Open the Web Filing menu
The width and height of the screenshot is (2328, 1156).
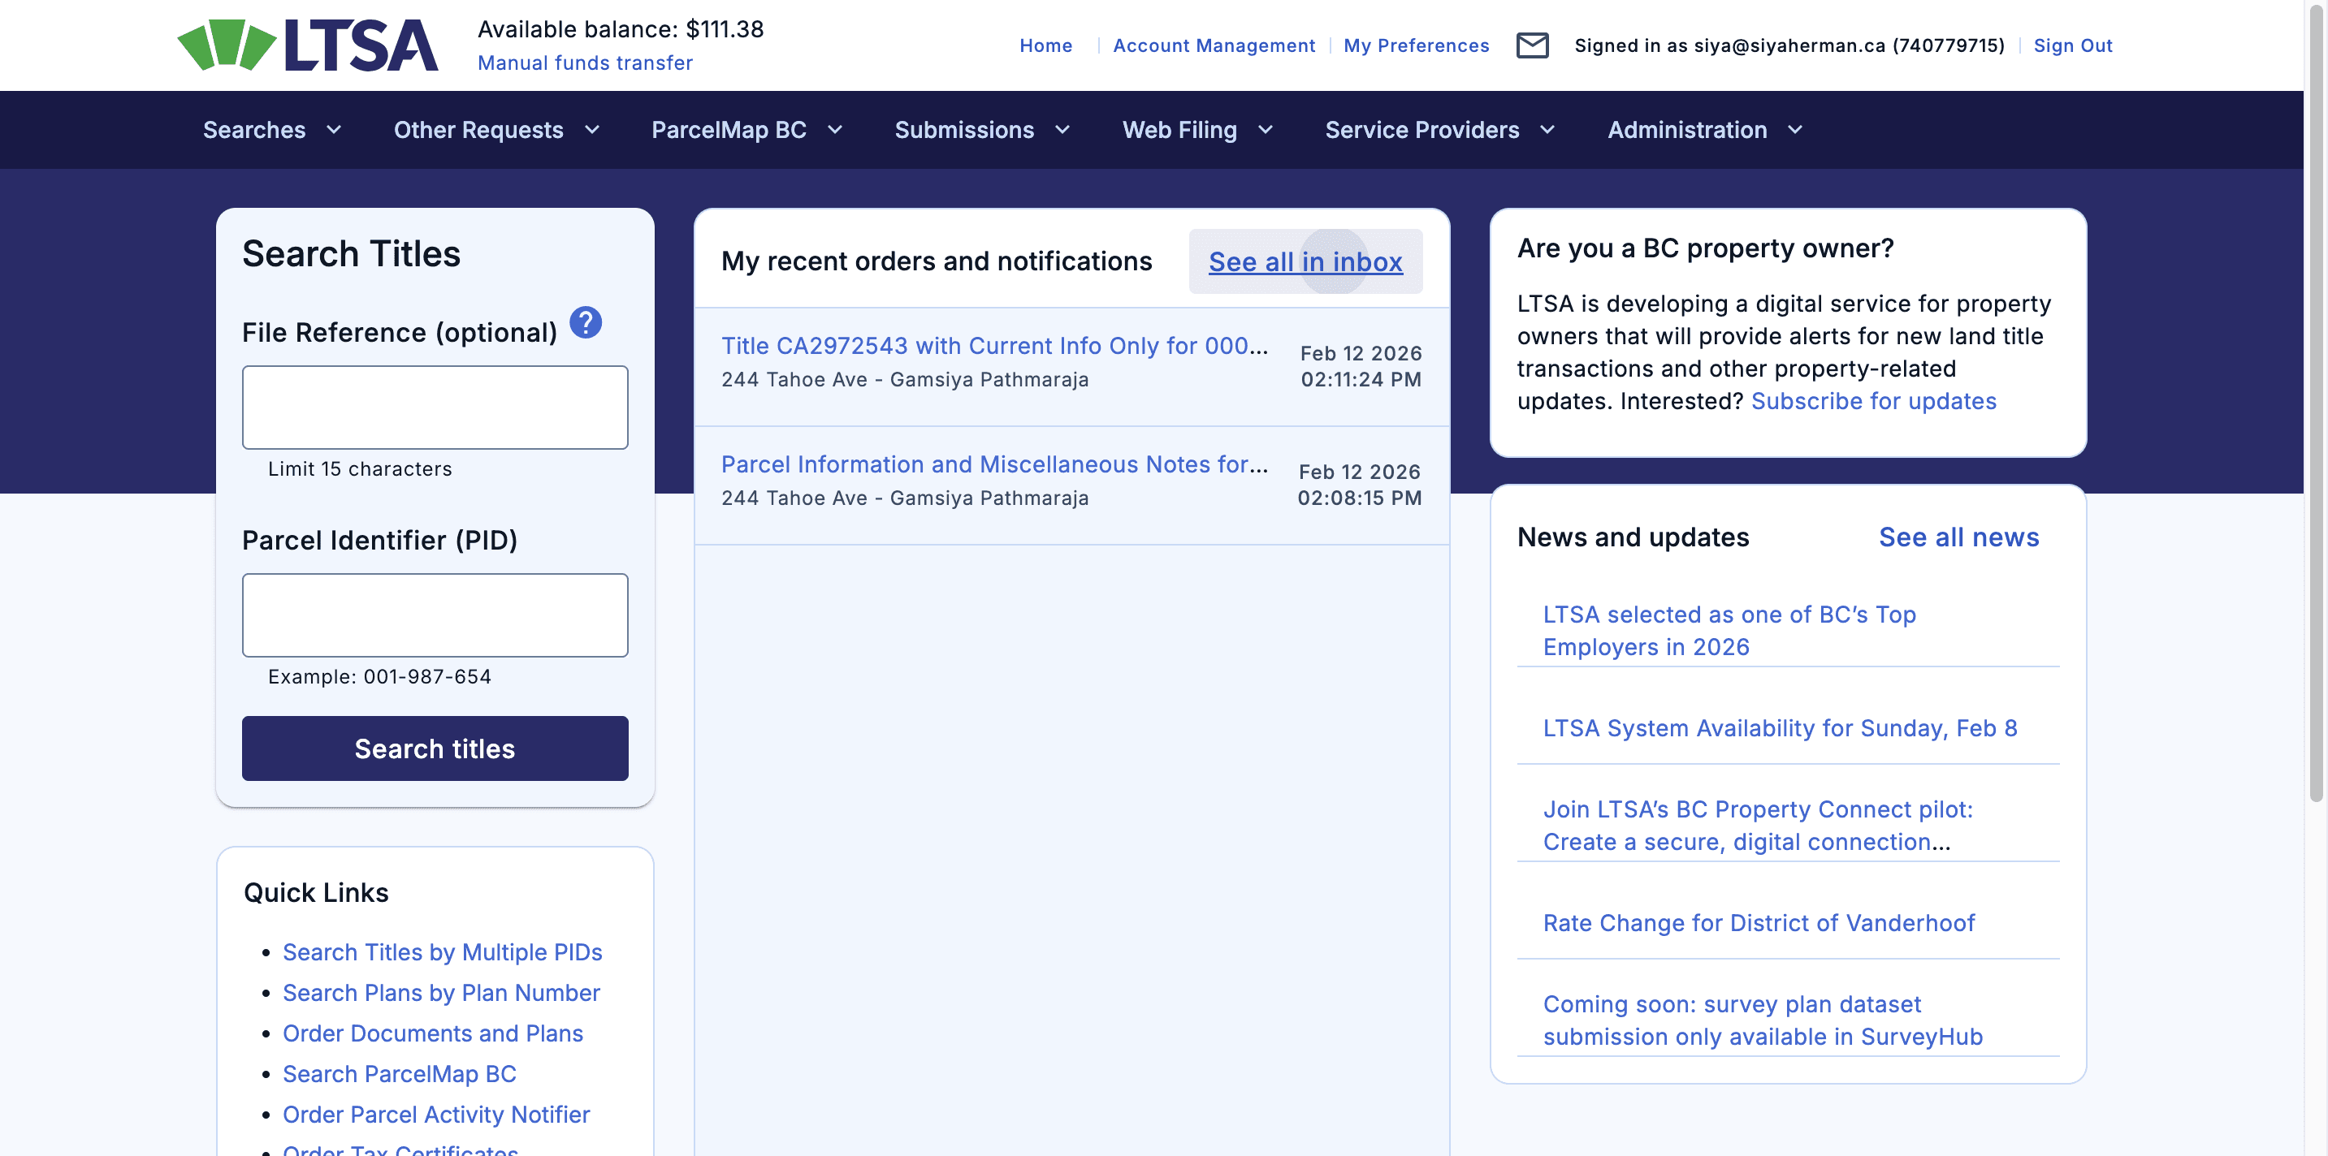pos(1179,130)
